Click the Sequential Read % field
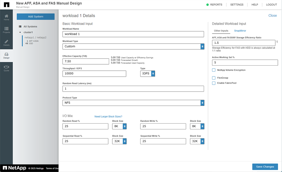The height and width of the screenshot is (172, 282). 86,141
